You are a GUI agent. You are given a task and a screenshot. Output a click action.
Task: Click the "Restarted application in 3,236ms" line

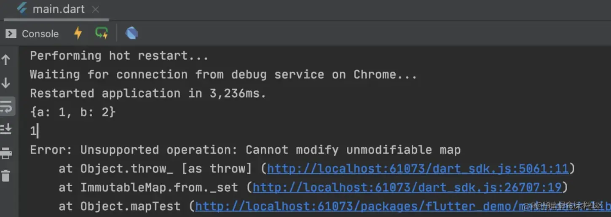point(148,93)
